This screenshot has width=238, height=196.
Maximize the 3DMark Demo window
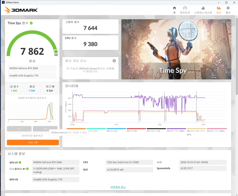click(226, 2)
